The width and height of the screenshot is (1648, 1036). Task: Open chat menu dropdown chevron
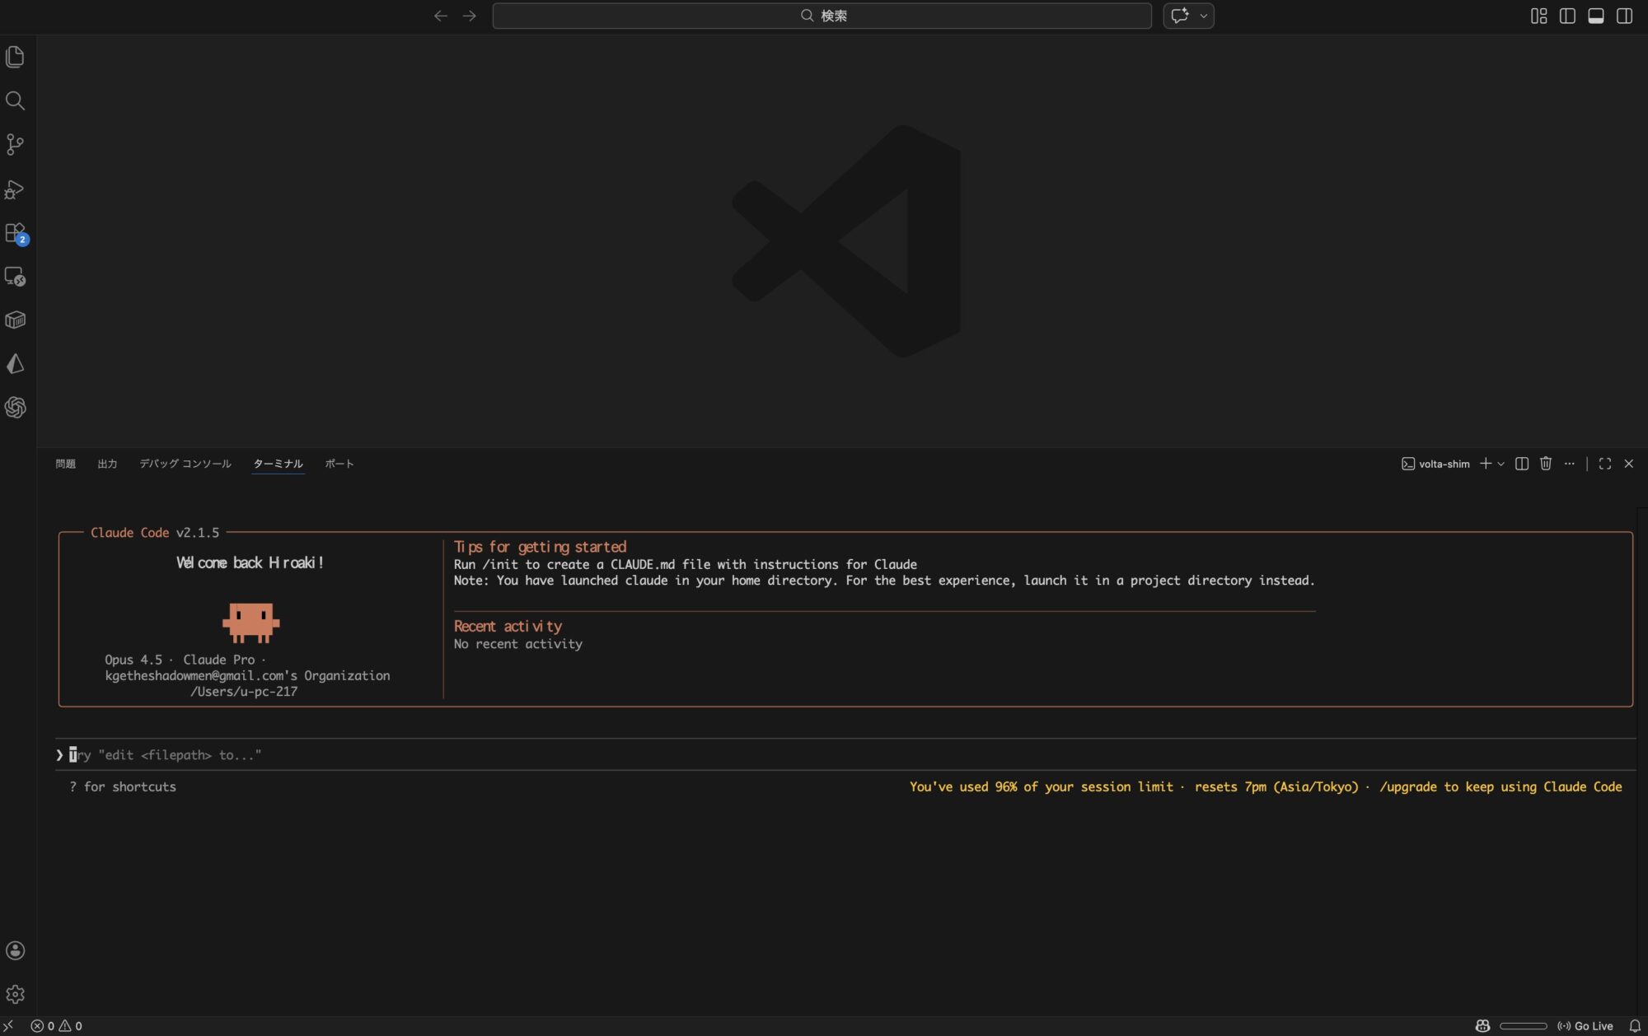click(1203, 16)
